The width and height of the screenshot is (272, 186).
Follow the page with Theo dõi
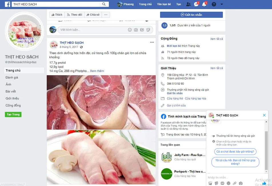75,14
